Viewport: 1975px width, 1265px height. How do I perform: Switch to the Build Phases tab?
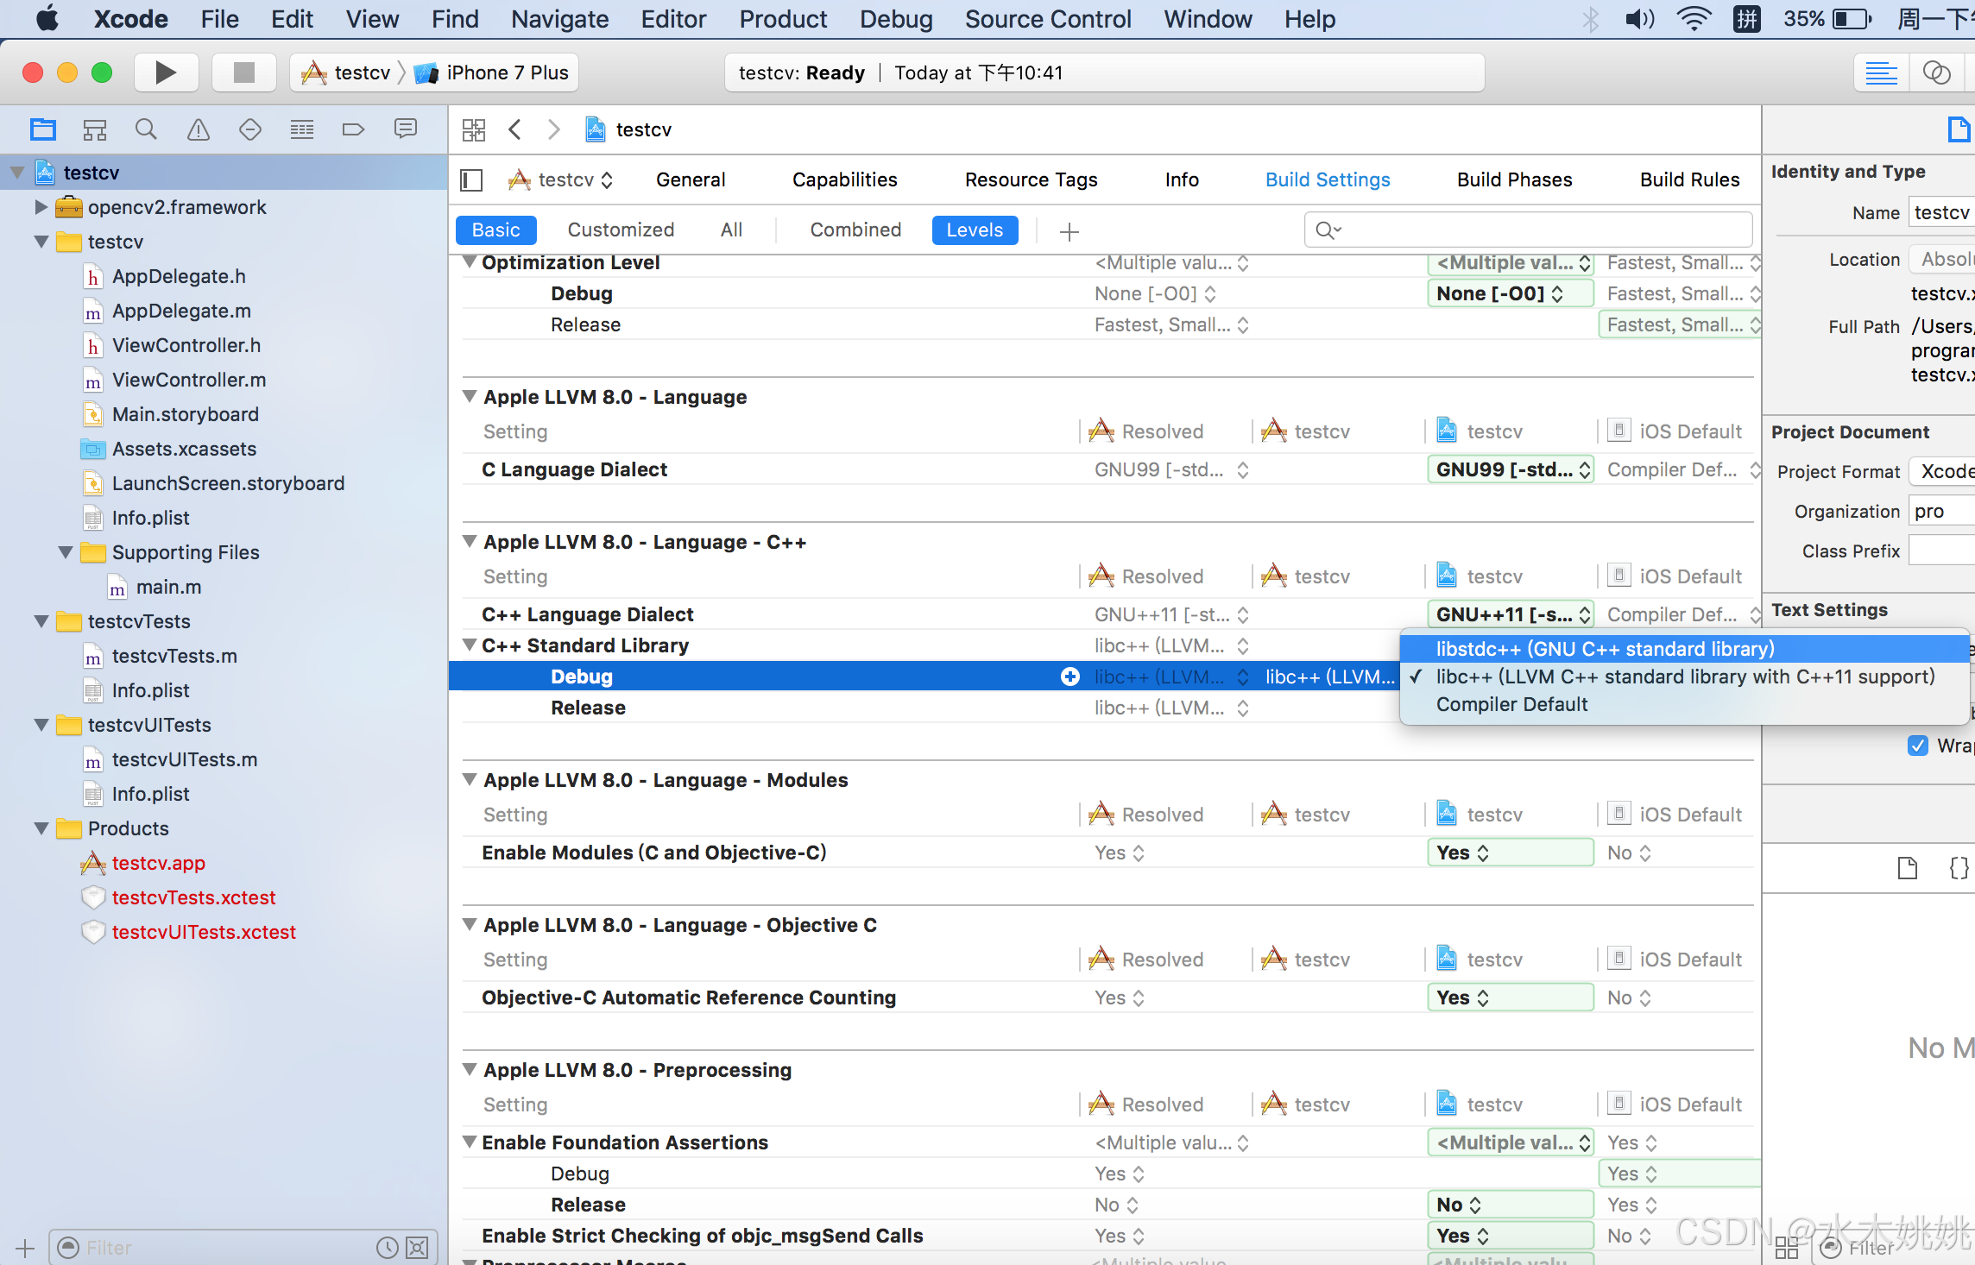1514,180
